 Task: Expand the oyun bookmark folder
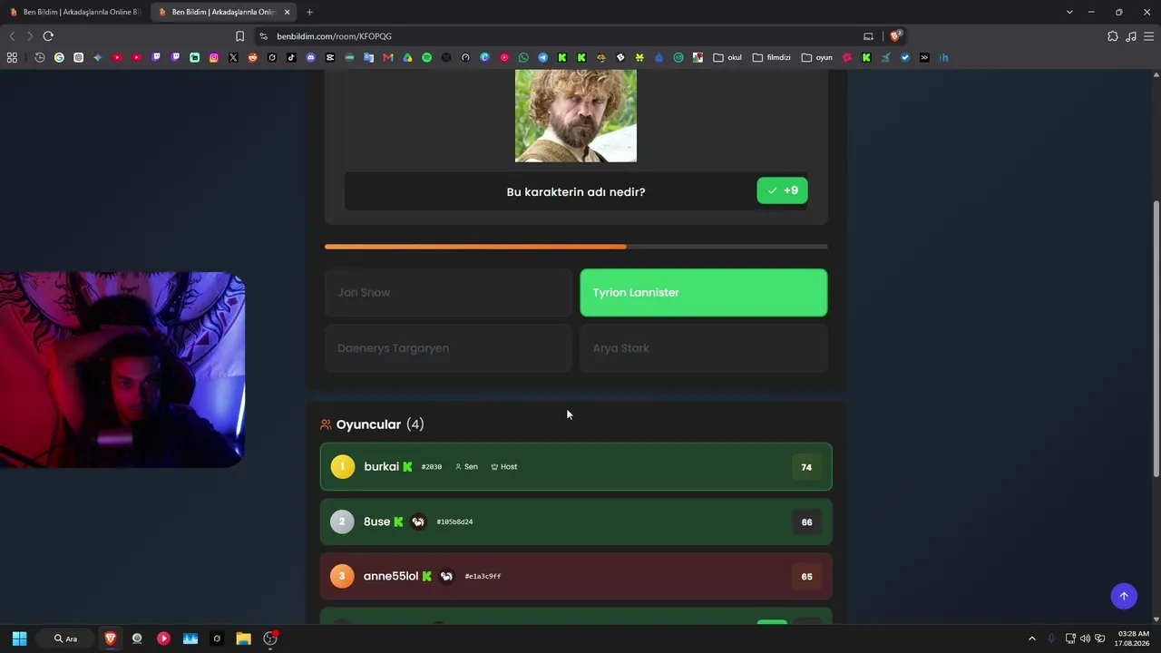pos(816,57)
